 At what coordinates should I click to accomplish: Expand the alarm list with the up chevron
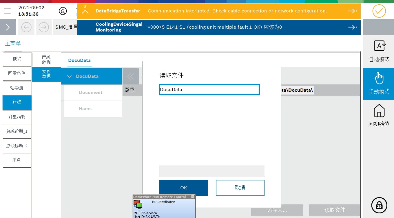click(x=85, y=12)
